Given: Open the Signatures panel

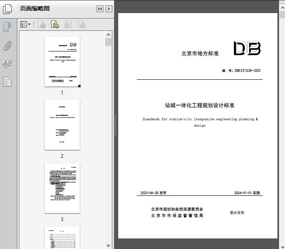Looking at the screenshot, I should 7,64.
